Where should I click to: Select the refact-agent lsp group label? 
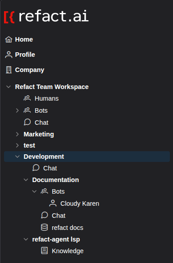pyautogui.click(x=56, y=240)
